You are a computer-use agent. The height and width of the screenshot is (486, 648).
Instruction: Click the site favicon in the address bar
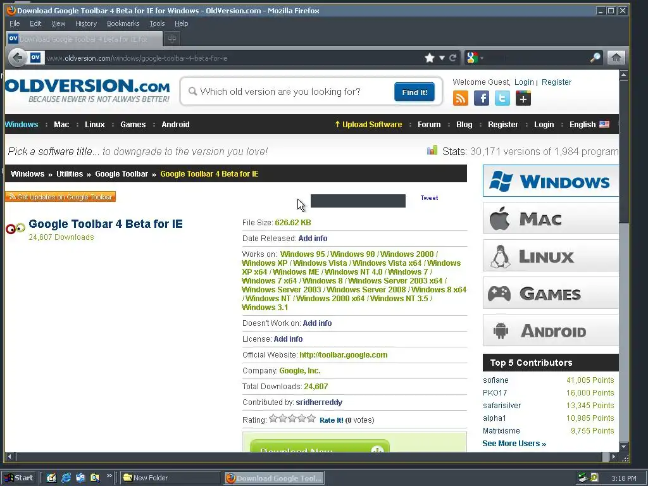click(35, 58)
